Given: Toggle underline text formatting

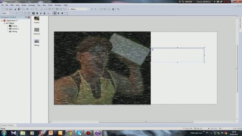Looking at the screenshot, I should pos(45,14).
